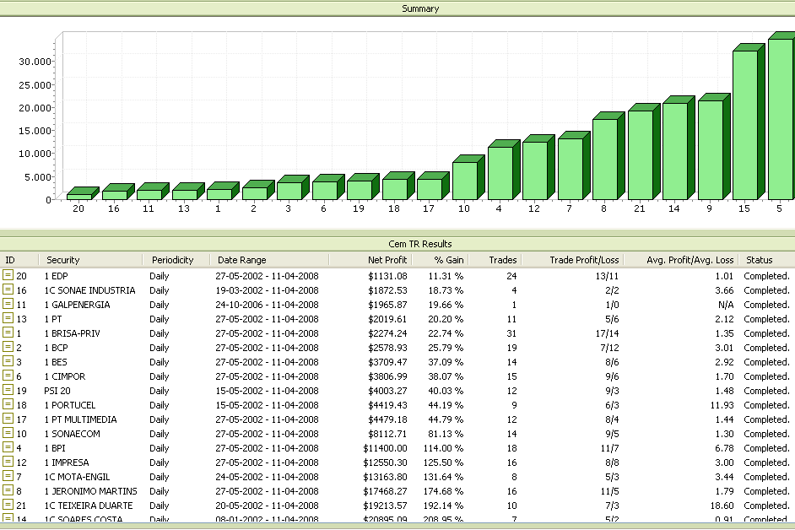The image size is (795, 530).
Task: Open the report icon for 1C TEIXEIRA DUARTE
Action: pos(8,505)
